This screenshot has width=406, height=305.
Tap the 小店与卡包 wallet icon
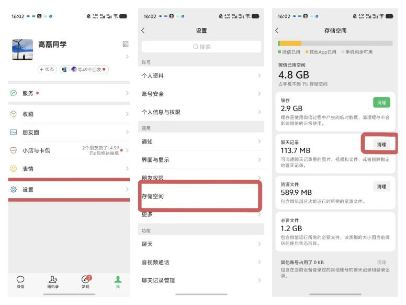(x=14, y=150)
